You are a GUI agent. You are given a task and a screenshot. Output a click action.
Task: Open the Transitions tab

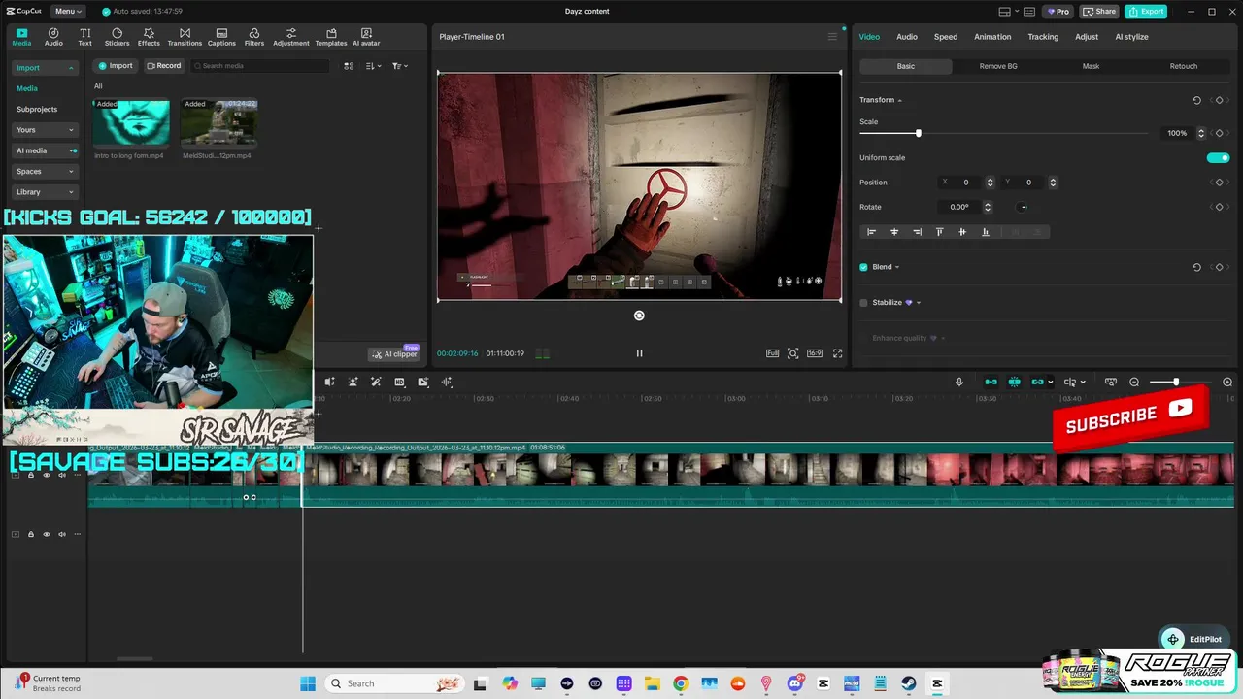(x=185, y=37)
